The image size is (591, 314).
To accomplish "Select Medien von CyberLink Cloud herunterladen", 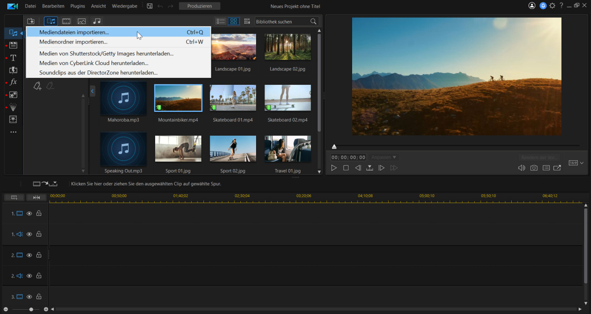I will pos(118,63).
